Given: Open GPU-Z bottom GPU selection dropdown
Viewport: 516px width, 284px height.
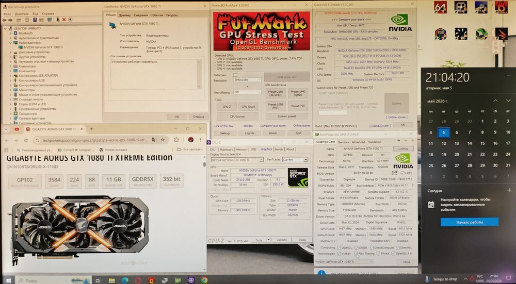Looking at the screenshot, I should pos(344,262).
